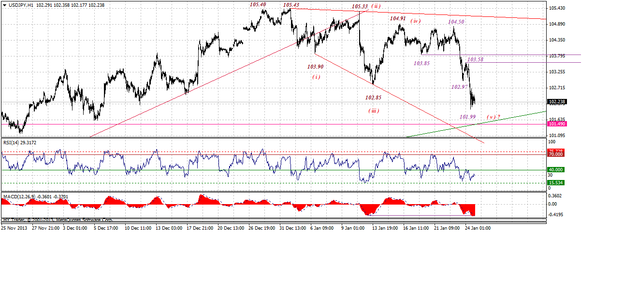This screenshot has height=290, width=624.
Task: Click the (i) wave label
Action: coord(315,77)
